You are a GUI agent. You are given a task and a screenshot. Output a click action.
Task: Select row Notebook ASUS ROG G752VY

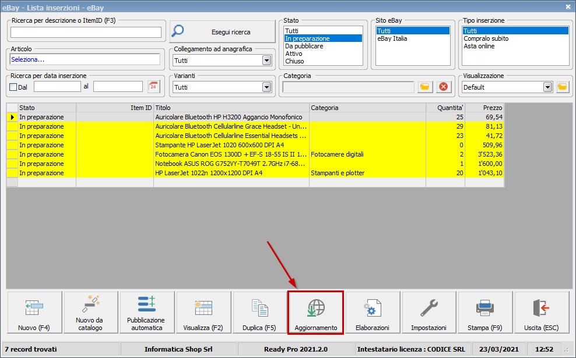pyautogui.click(x=255, y=164)
